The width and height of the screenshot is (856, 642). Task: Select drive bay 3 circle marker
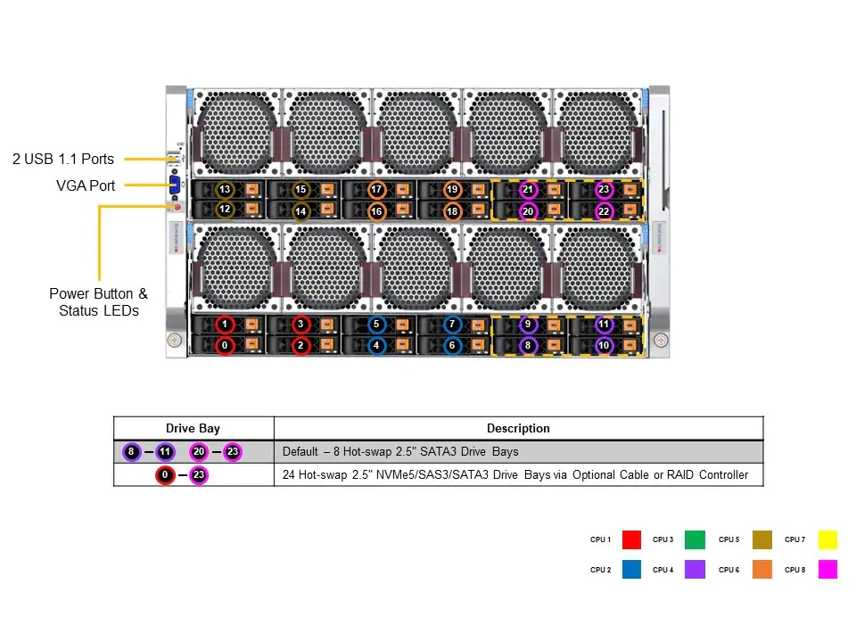(x=300, y=325)
